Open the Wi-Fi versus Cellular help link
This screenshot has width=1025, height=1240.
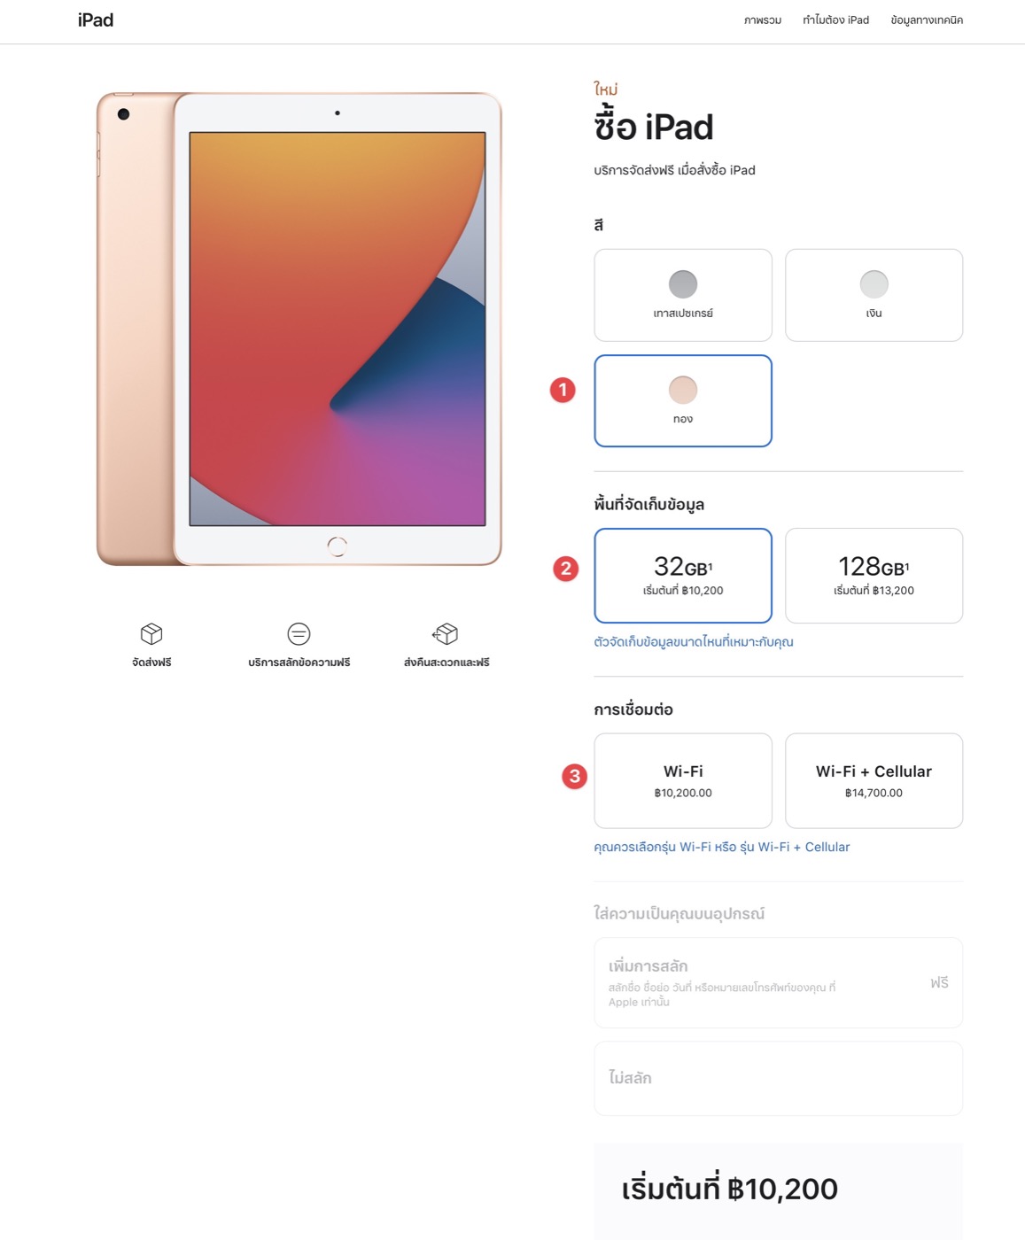(x=722, y=848)
